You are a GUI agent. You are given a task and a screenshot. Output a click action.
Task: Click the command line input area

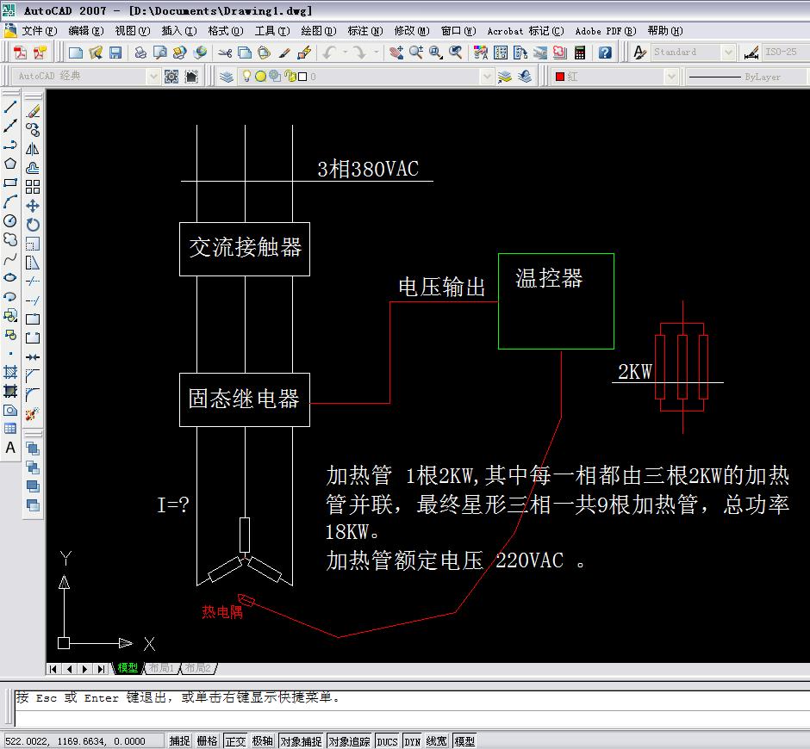pyautogui.click(x=405, y=717)
